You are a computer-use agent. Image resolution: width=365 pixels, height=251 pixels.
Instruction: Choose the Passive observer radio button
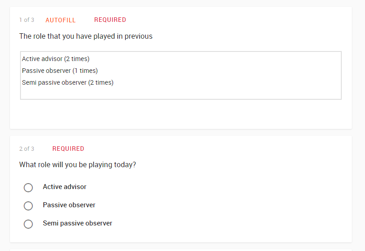click(x=28, y=205)
